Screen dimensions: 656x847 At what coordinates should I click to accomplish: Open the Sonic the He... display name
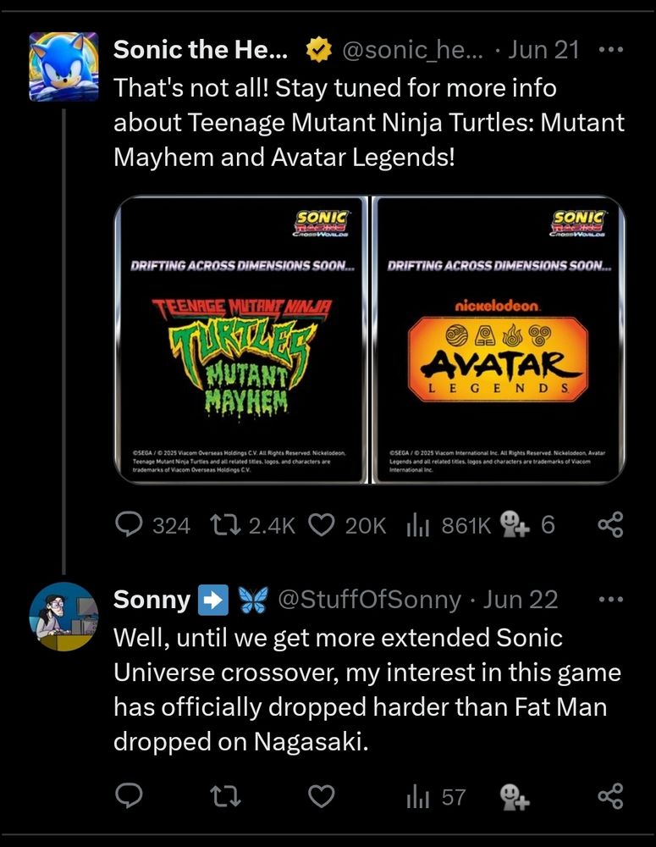tap(200, 50)
